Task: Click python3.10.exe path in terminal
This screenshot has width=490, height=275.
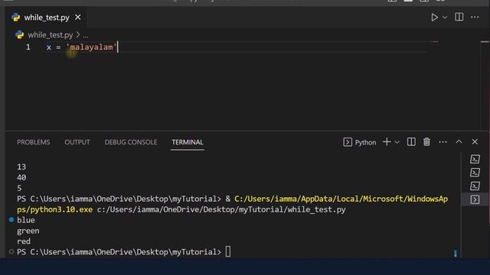Action: pos(54,209)
